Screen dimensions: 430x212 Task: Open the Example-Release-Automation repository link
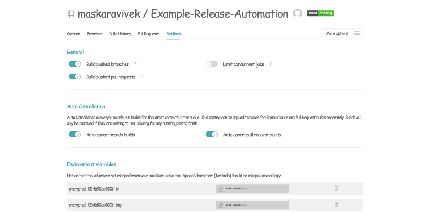(x=219, y=14)
